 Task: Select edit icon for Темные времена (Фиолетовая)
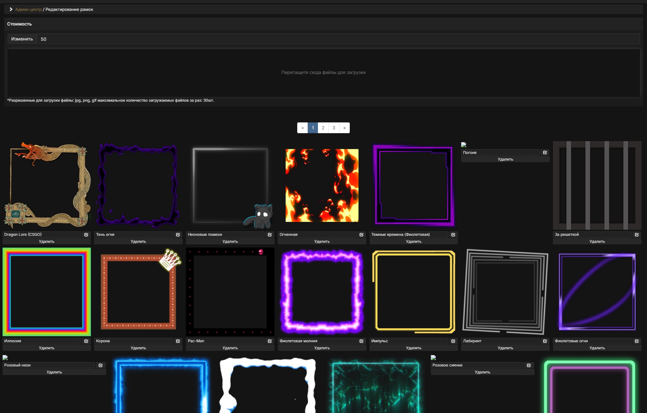pyautogui.click(x=453, y=234)
